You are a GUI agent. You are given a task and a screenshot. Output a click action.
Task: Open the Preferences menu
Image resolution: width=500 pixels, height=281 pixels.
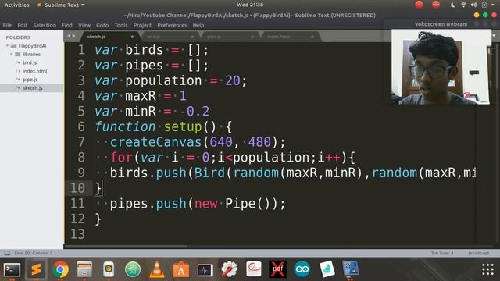[172, 25]
